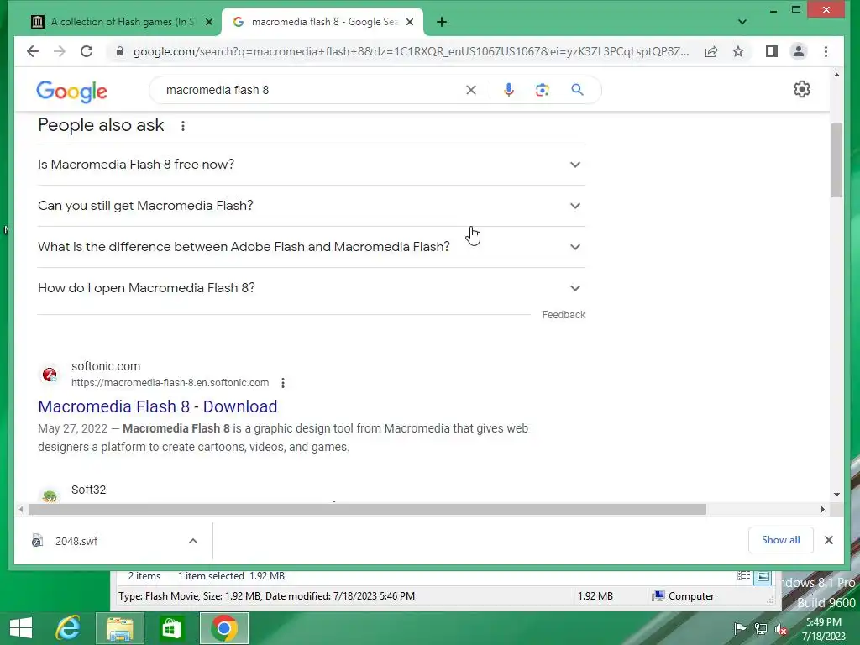Reload the Google search page
The height and width of the screenshot is (645, 860).
87,51
